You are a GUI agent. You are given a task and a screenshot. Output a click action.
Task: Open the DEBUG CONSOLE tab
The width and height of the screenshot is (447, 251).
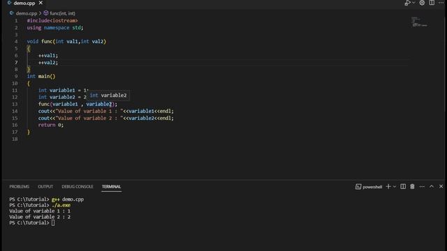(78, 187)
